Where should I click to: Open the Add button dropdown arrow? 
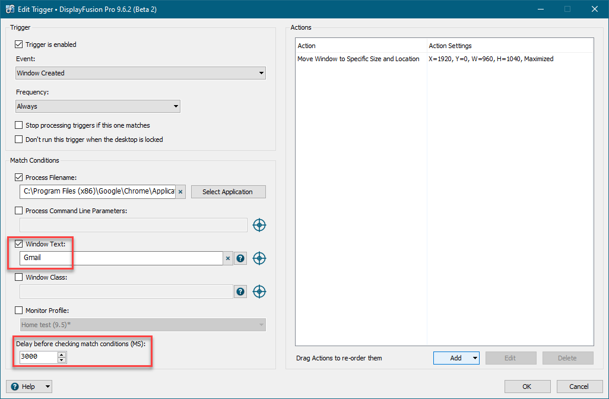click(475, 358)
